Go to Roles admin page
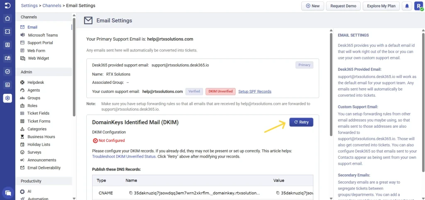Viewport: 425px width, 200px height. [32, 106]
